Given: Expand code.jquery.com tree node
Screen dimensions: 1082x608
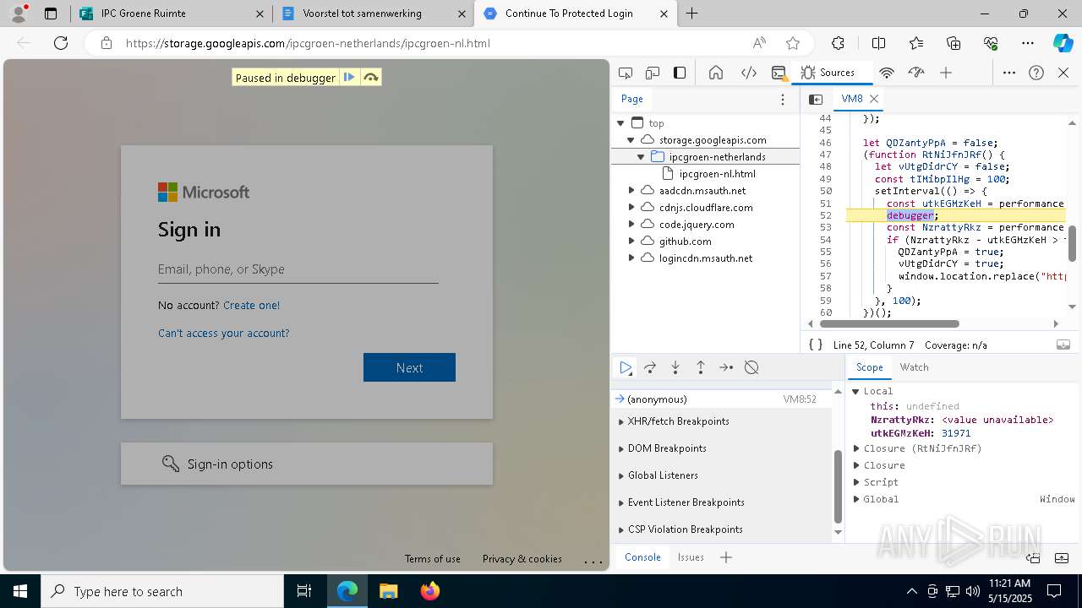Looking at the screenshot, I should point(631,225).
